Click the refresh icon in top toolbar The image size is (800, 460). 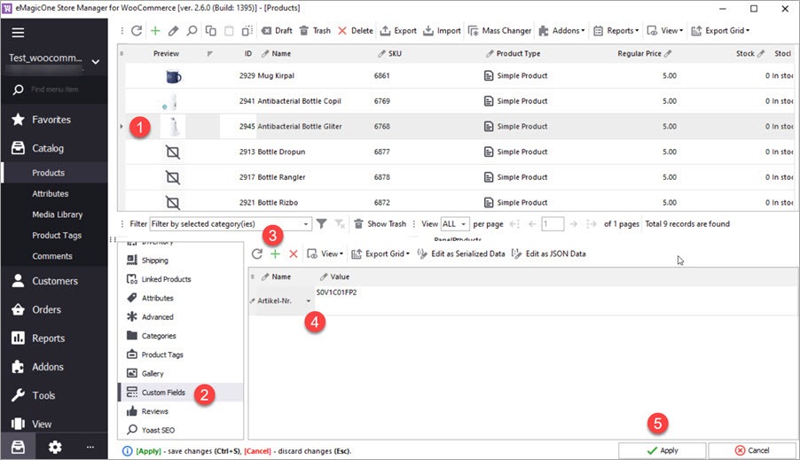[137, 30]
